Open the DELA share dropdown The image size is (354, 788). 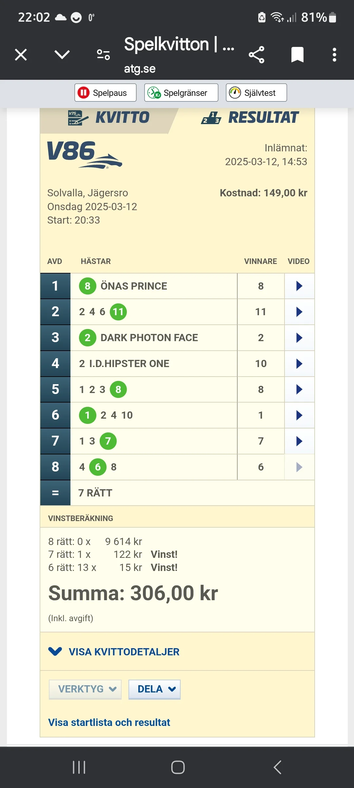coord(154,689)
